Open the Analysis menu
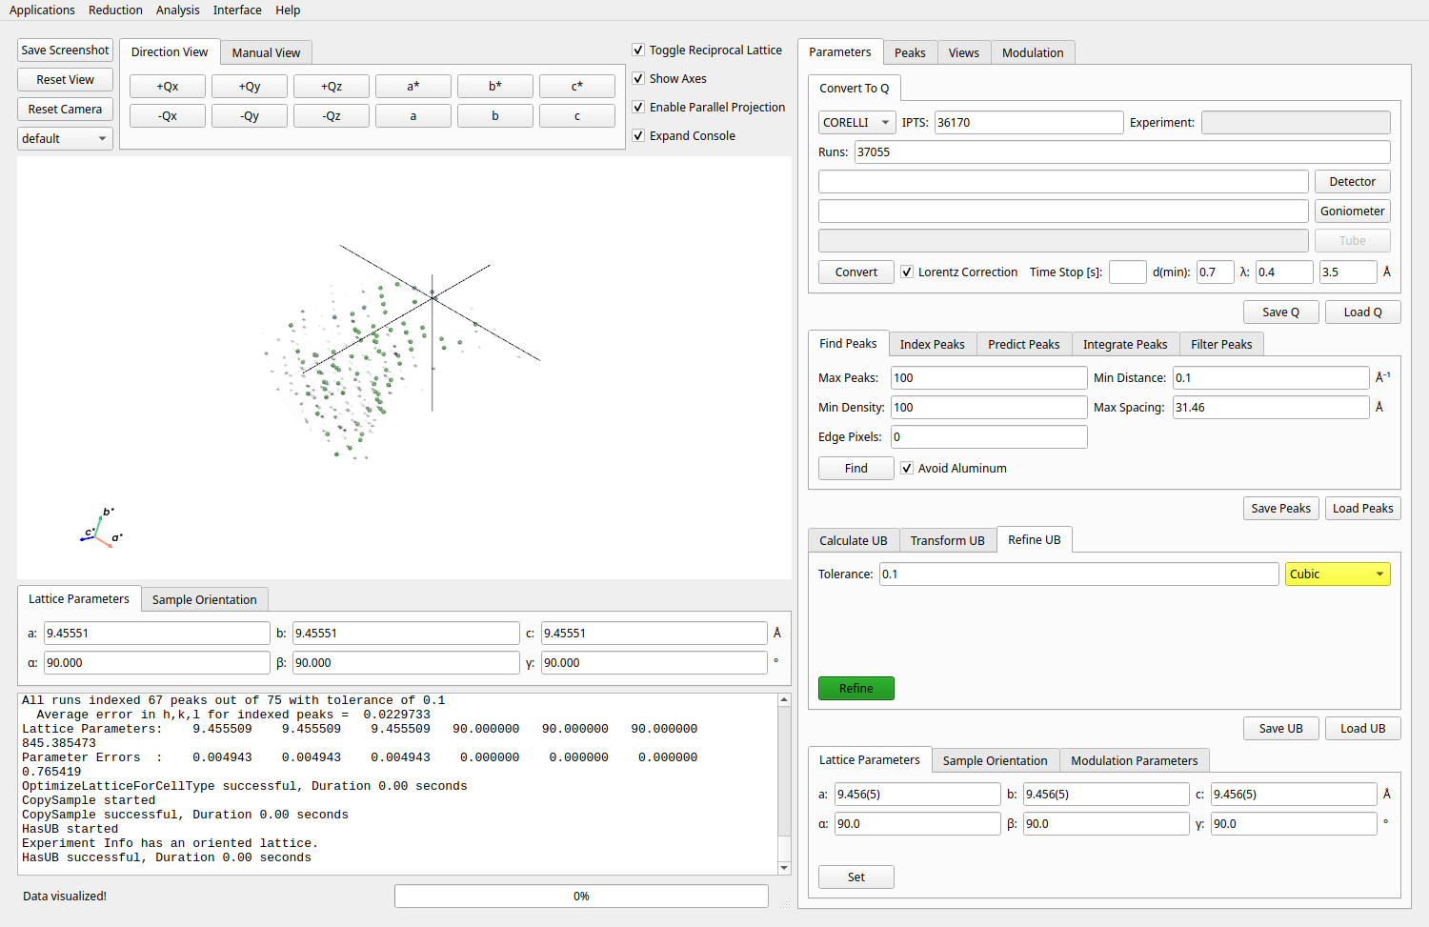The image size is (1429, 927). coord(178,10)
